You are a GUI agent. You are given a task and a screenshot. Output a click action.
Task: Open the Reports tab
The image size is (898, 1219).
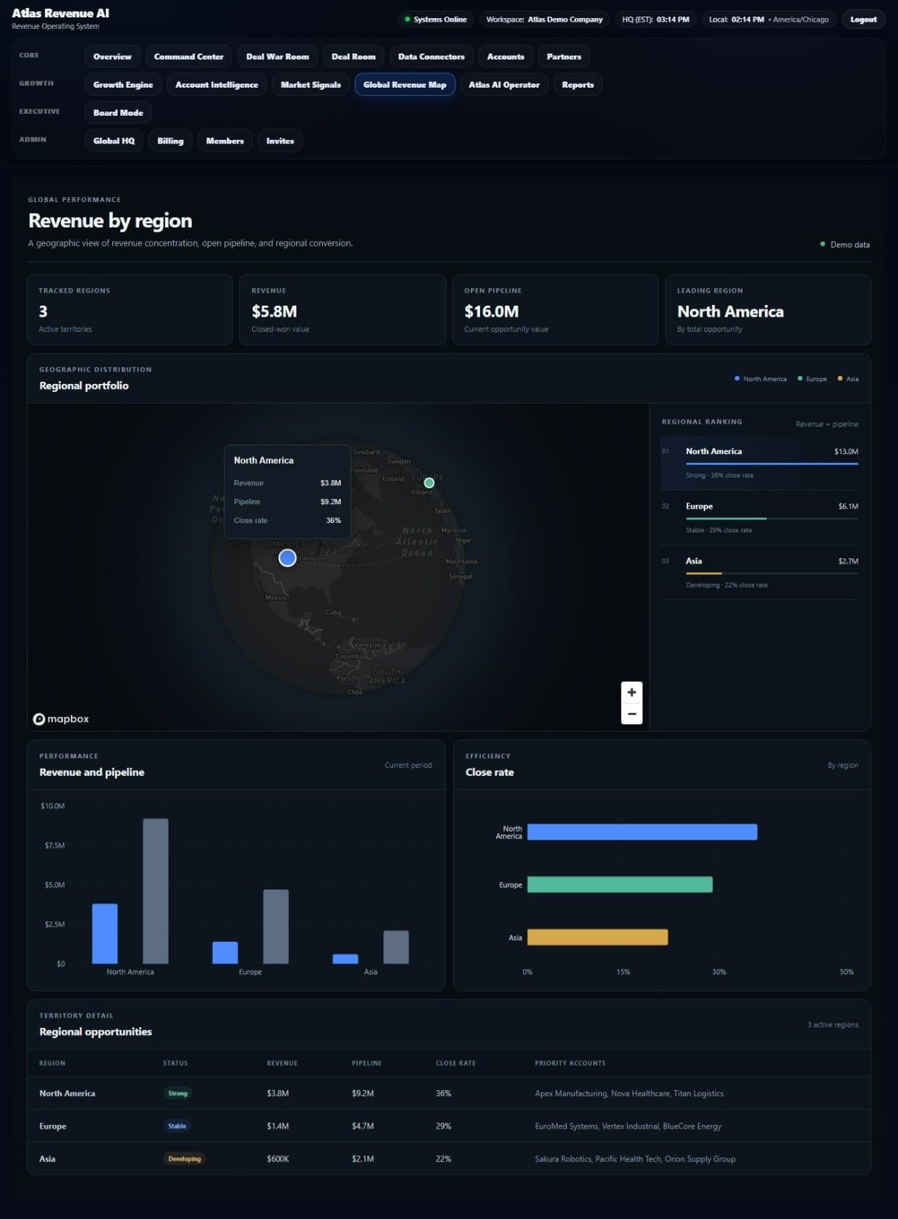click(x=578, y=85)
